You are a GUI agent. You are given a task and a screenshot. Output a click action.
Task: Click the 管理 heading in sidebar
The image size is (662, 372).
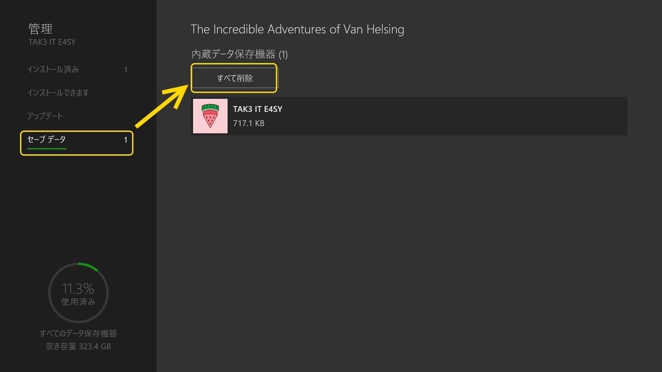point(40,28)
